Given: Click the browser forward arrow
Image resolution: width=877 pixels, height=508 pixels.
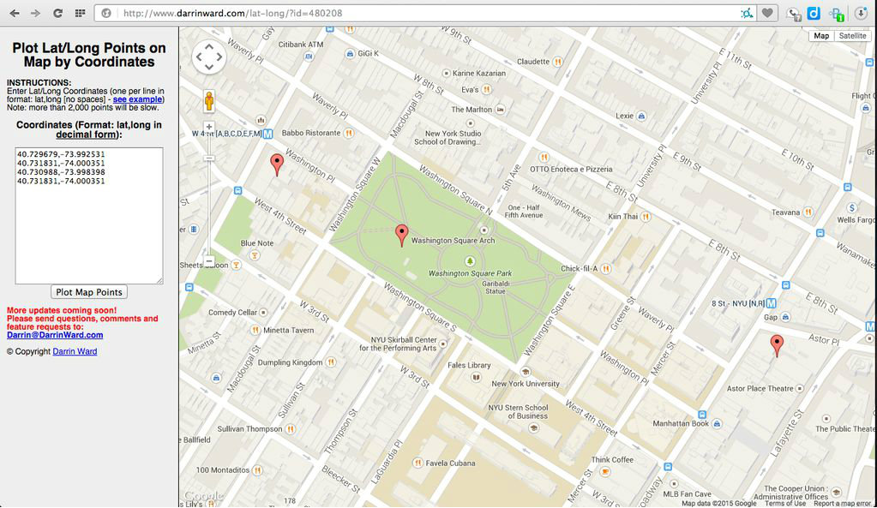Looking at the screenshot, I should click(x=35, y=13).
